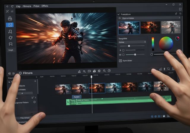Select the highlighted blue clock tool in left sidebar
The height and width of the screenshot is (133, 190).
(x=10, y=25)
